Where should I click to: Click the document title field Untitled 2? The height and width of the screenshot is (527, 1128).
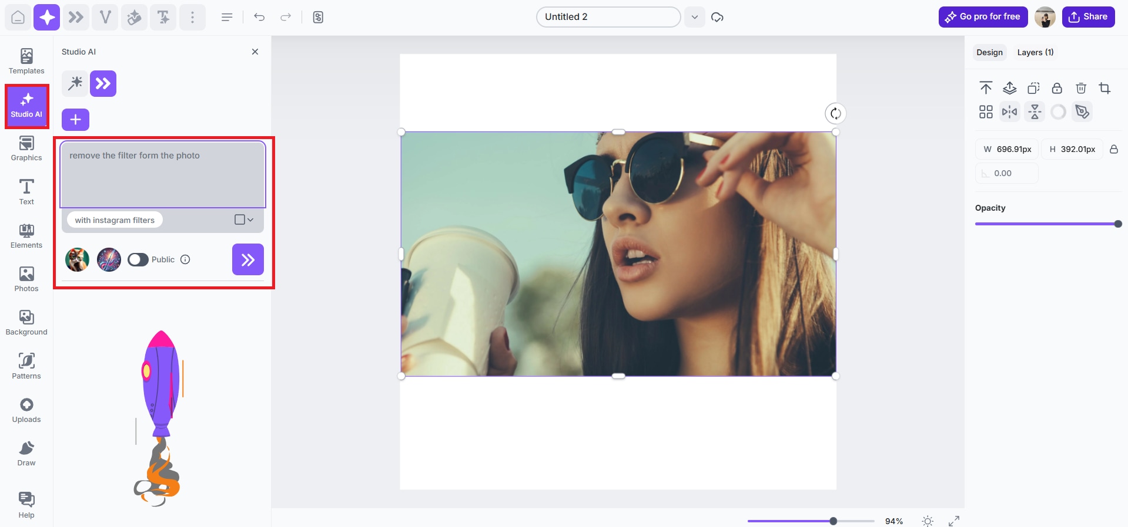pyautogui.click(x=608, y=17)
